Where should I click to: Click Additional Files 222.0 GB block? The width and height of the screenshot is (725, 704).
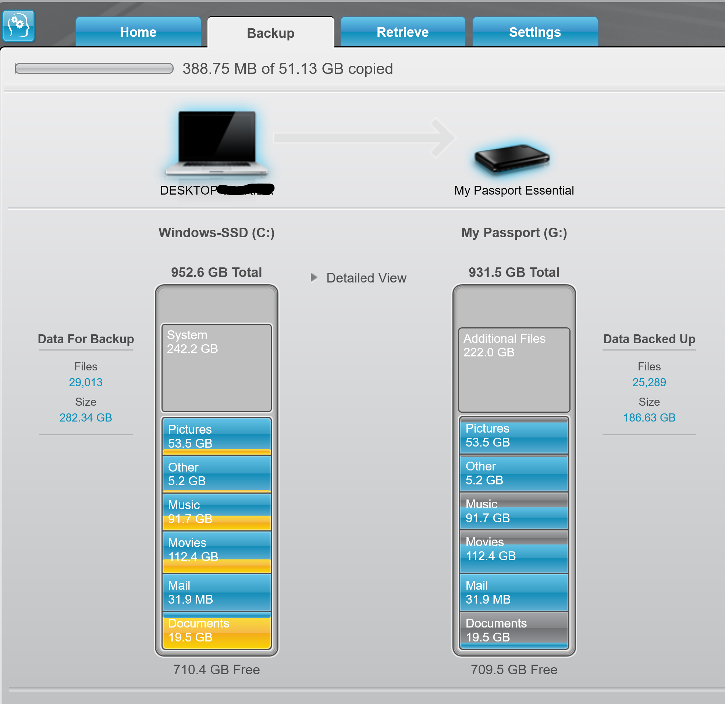click(514, 369)
